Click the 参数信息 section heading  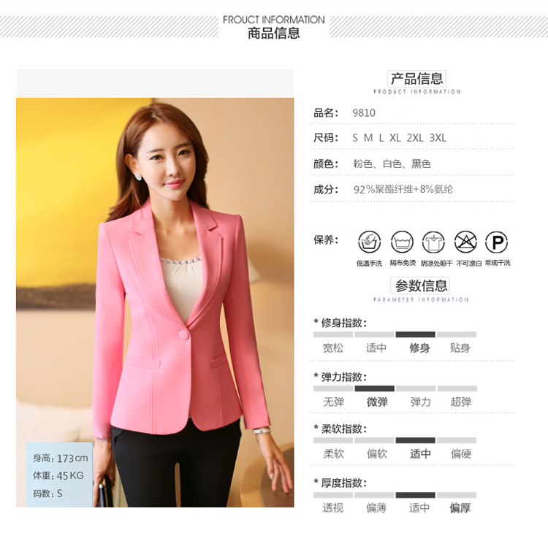coord(420,286)
